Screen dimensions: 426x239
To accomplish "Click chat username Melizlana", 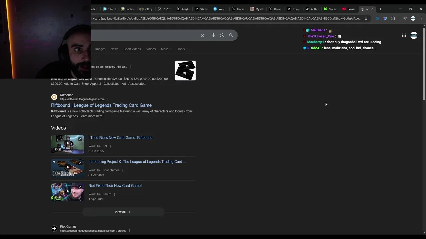I will pyautogui.click(x=318, y=30).
